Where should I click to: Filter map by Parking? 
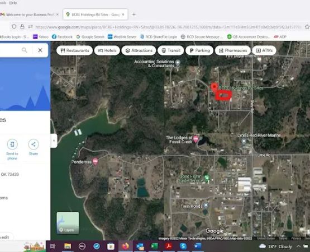[x=199, y=50]
